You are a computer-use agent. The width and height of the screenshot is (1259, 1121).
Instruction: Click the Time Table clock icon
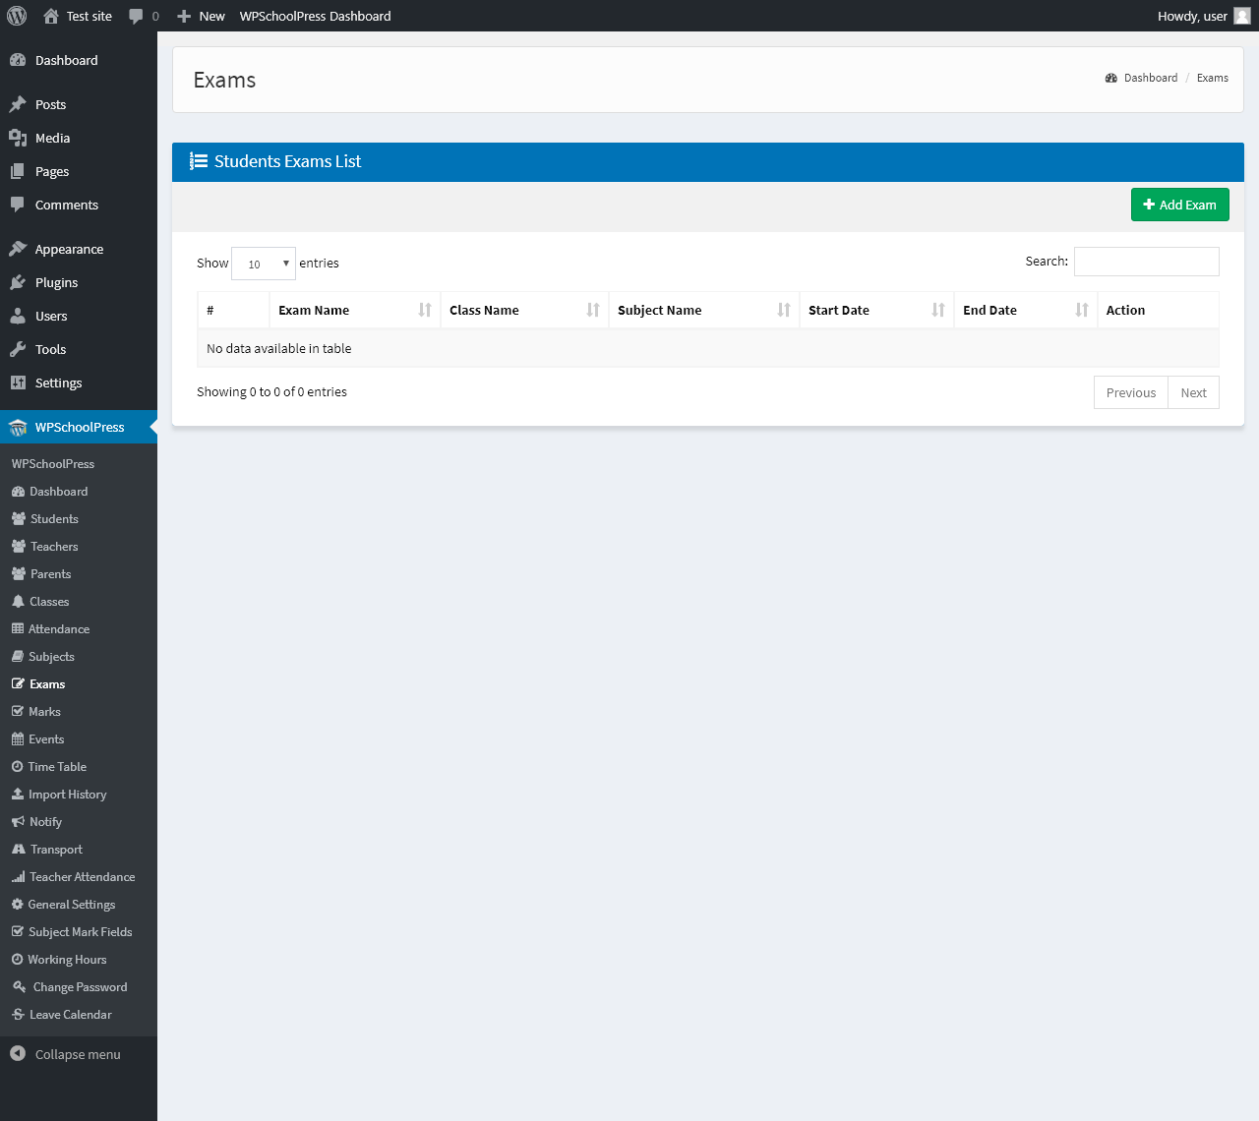(x=17, y=767)
